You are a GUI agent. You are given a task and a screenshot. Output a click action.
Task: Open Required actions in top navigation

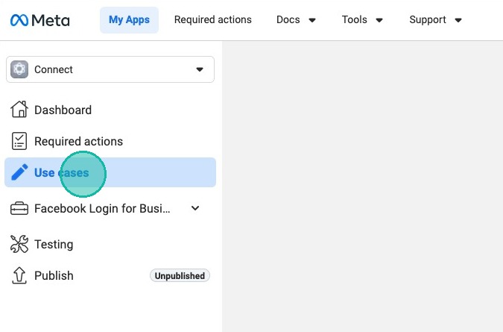[212, 20]
